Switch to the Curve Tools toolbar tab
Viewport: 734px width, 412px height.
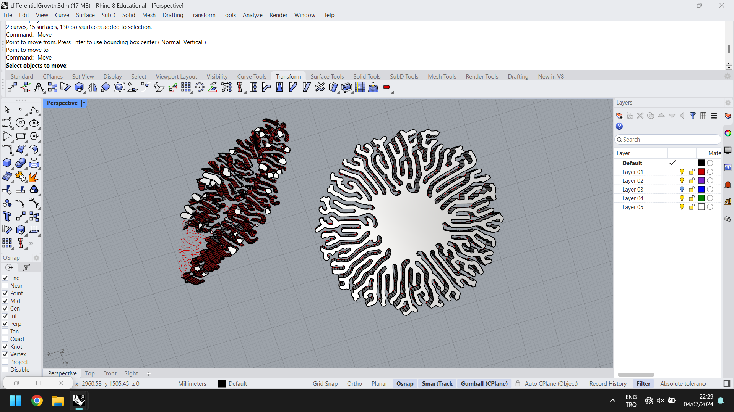[x=252, y=76]
